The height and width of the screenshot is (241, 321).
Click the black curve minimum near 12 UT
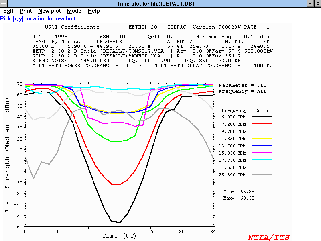tap(119, 222)
